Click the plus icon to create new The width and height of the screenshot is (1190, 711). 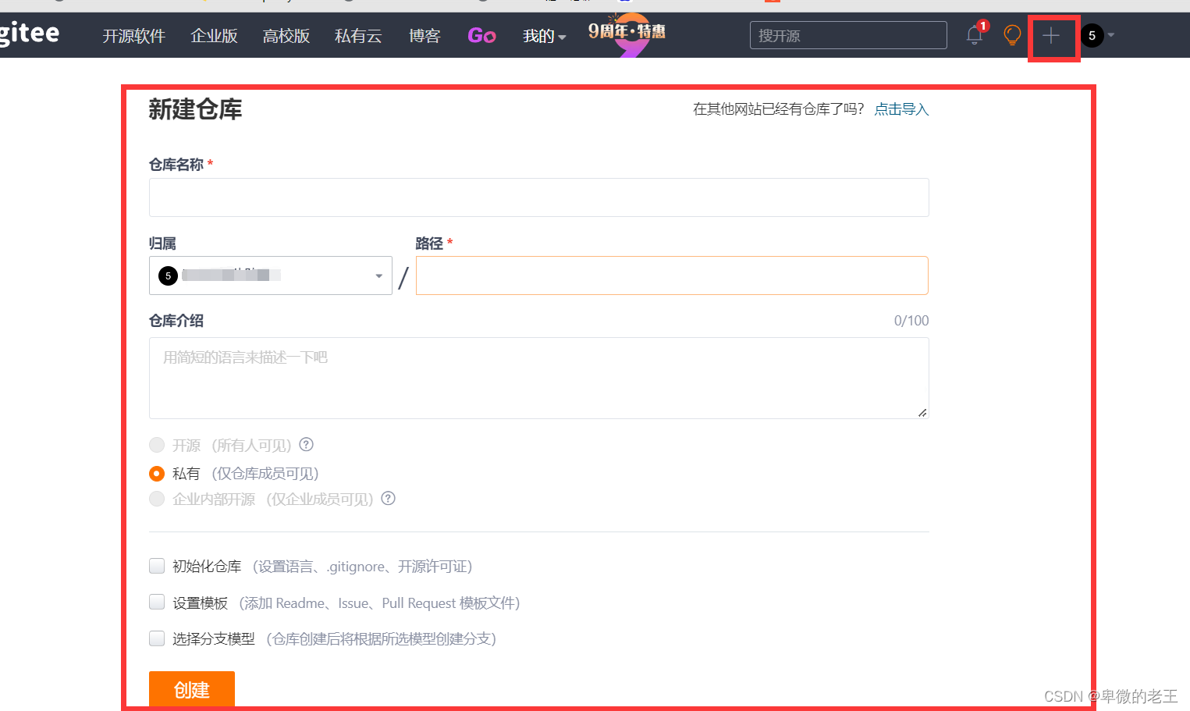[1051, 35]
